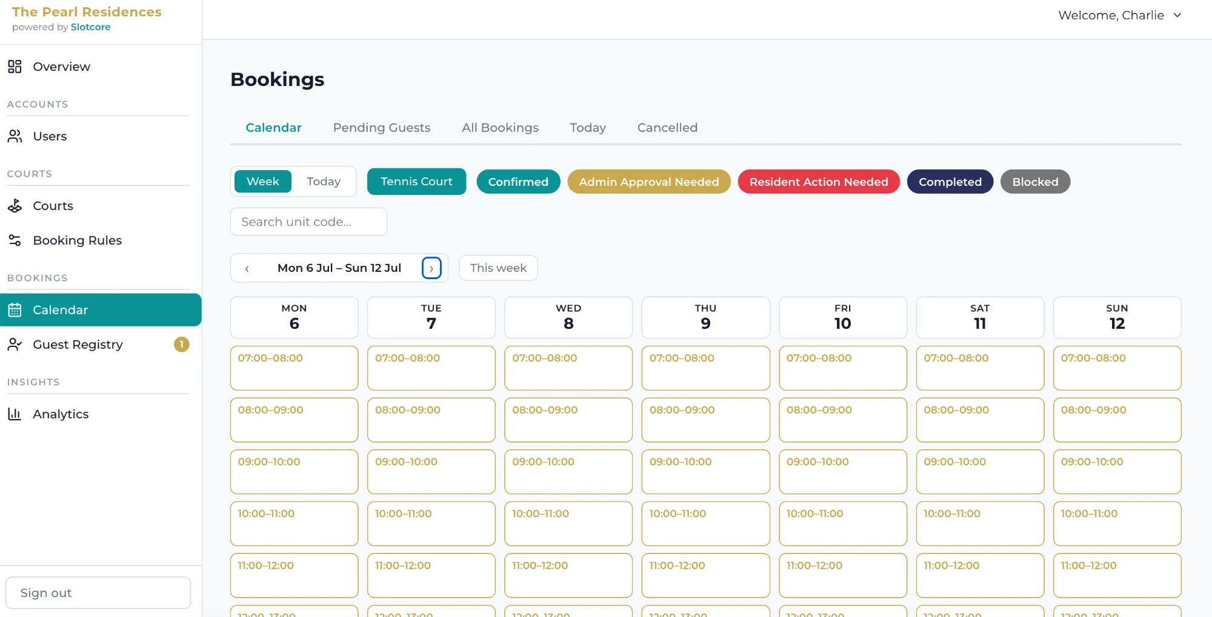Viewport: 1212px width, 617px height.
Task: Click the Tennis Court filter button
Action: pyautogui.click(x=416, y=182)
